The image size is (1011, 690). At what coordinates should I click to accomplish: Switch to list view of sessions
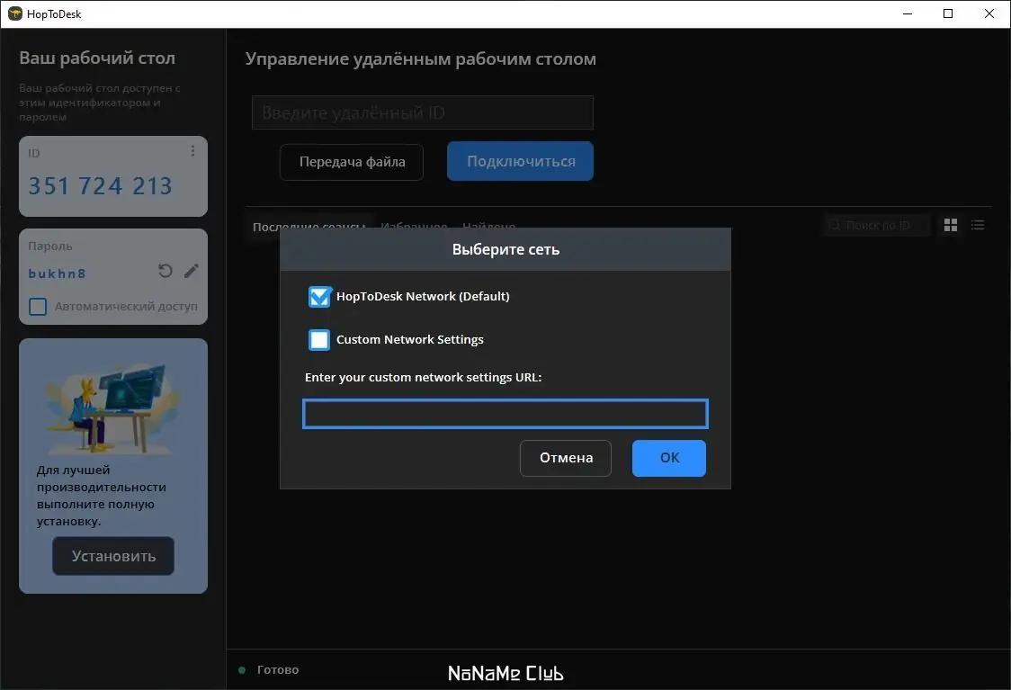[978, 225]
